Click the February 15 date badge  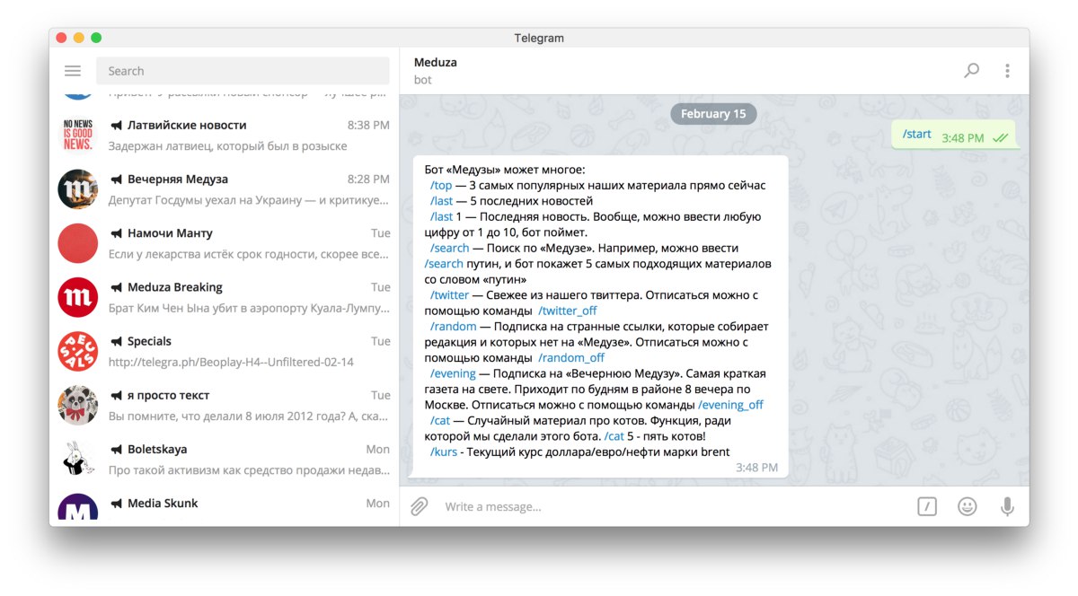coord(713,114)
